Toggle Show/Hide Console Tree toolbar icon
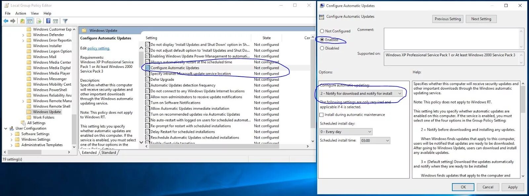529x196 pixels. click(x=30, y=21)
